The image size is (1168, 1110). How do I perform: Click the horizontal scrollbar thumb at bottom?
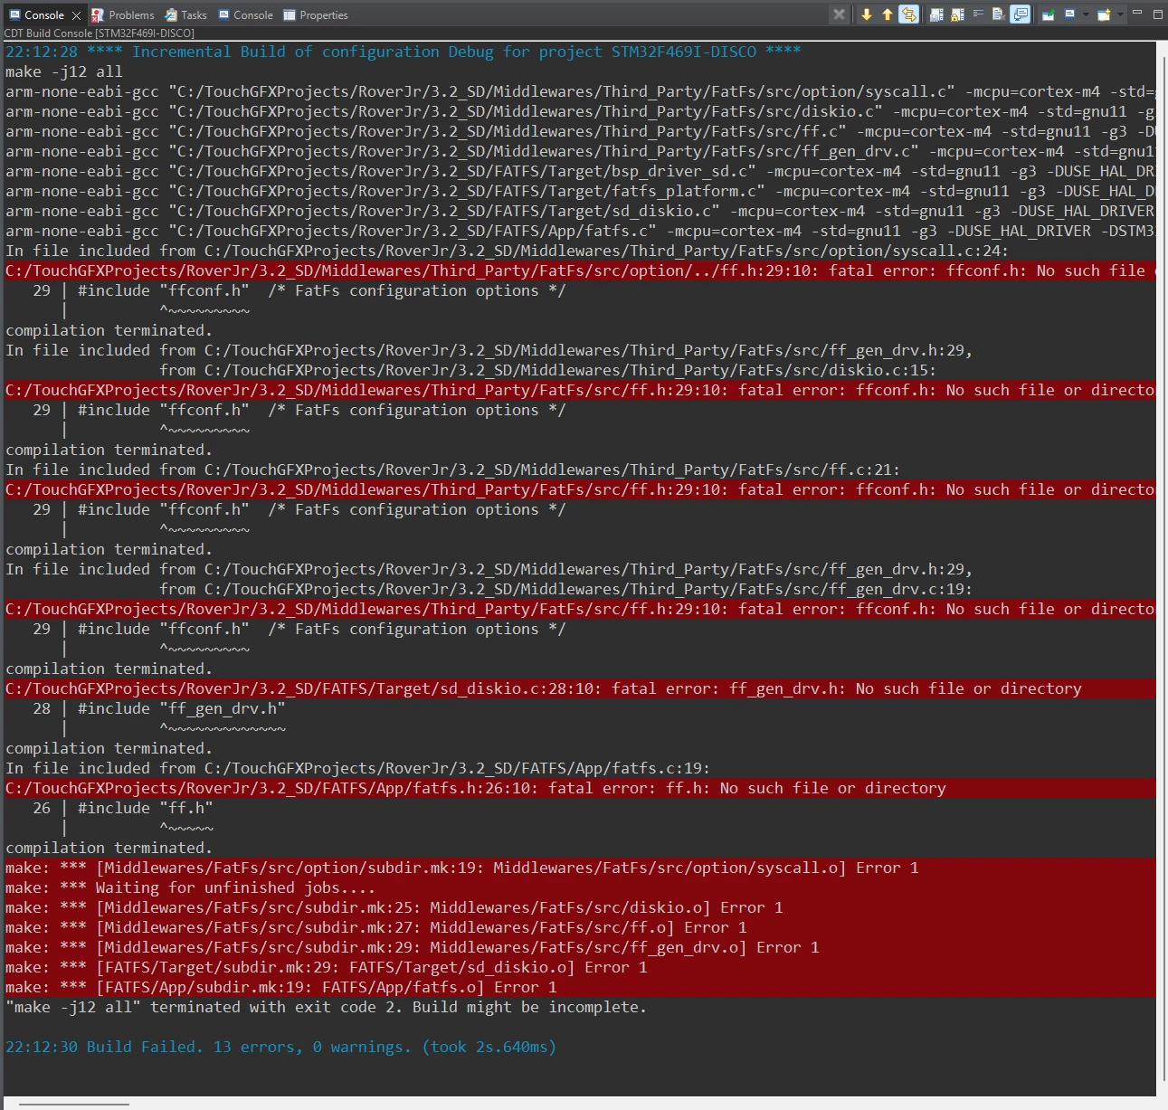(74, 1104)
